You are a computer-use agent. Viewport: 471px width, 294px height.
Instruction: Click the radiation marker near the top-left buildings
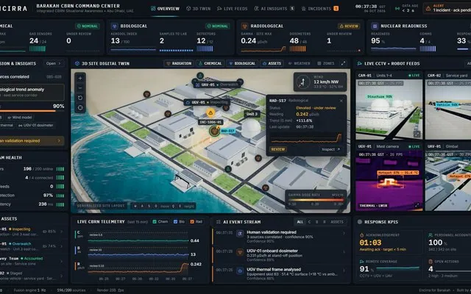pyautogui.click(x=146, y=94)
